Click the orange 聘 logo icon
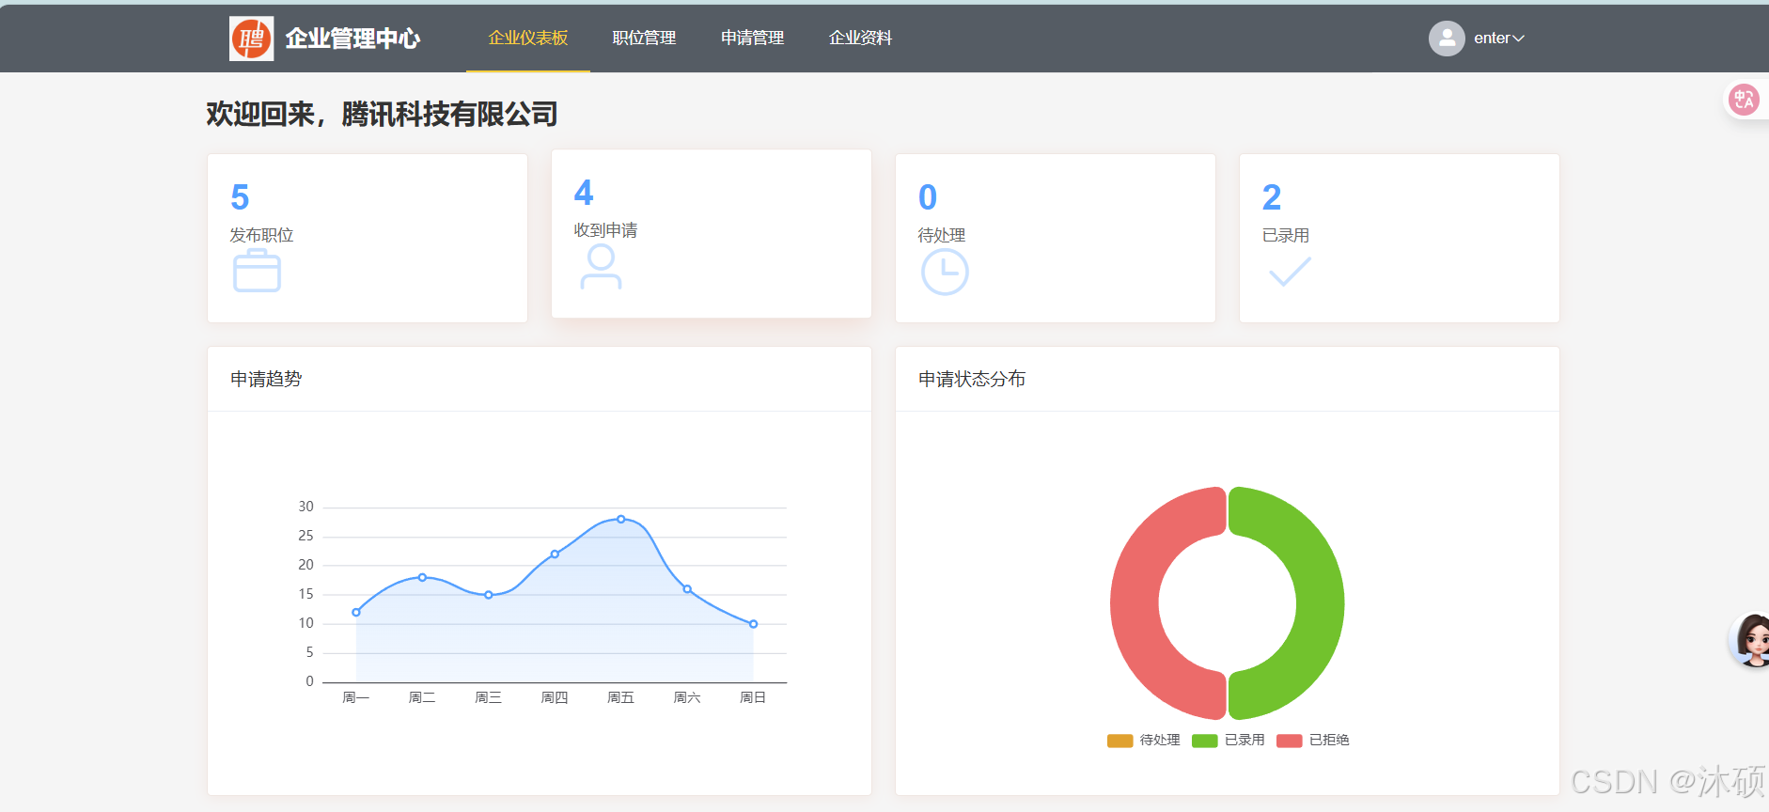The width and height of the screenshot is (1769, 812). pos(252,39)
